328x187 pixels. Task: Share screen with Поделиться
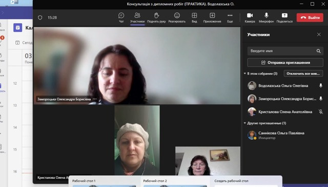tap(284, 17)
